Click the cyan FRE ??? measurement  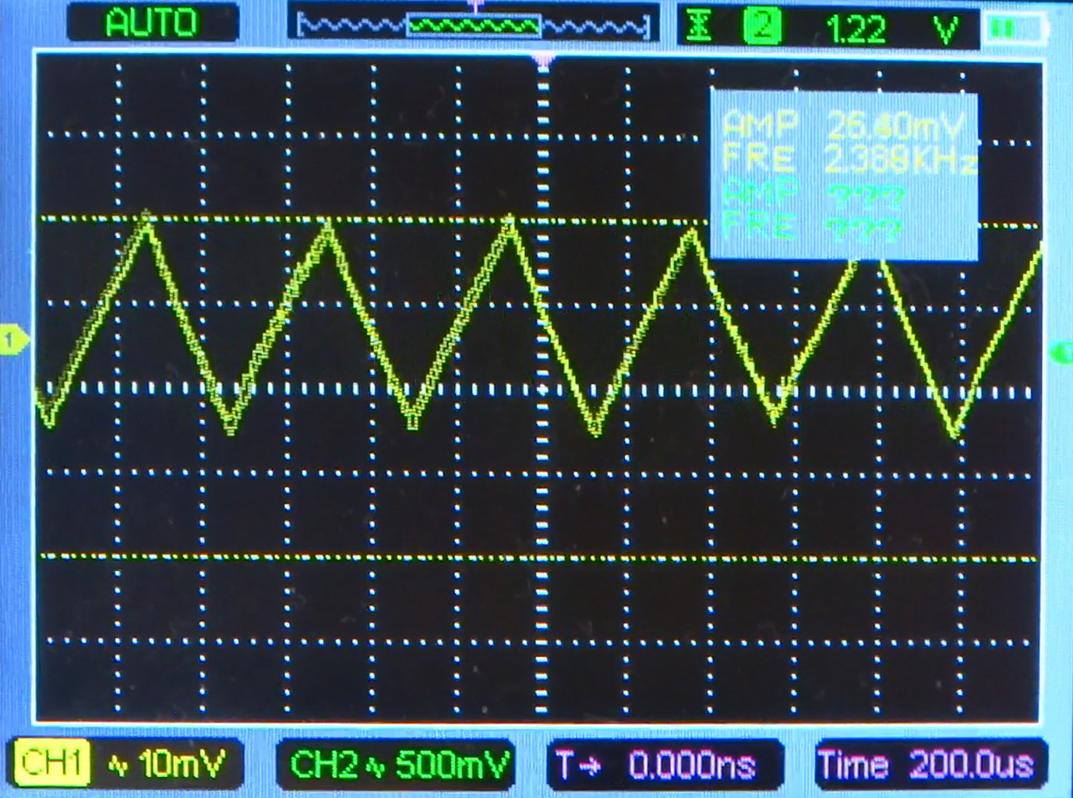(812, 226)
